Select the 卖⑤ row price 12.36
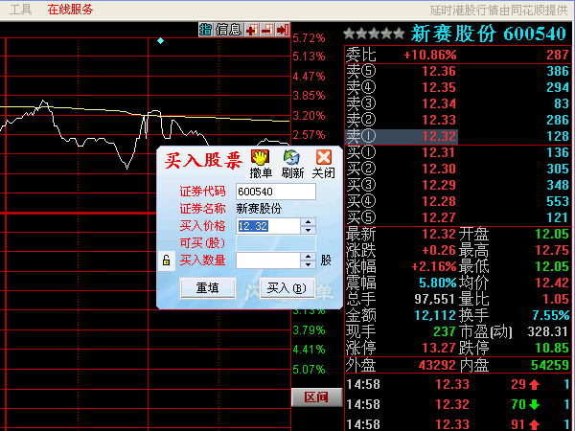Viewport: 575px width, 431px height. coord(439,71)
